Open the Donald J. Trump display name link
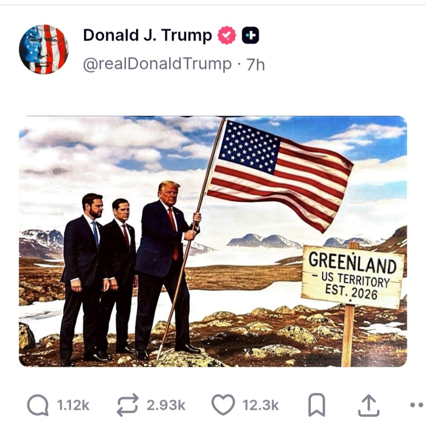The width and height of the screenshot is (426, 436). coord(148,35)
